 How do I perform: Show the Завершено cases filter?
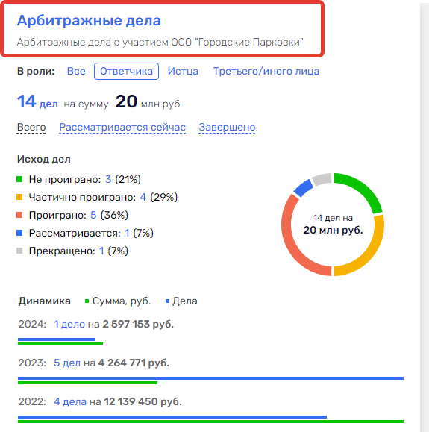coord(227,127)
